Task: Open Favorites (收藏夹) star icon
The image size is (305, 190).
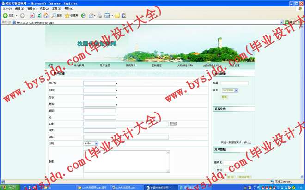Action: point(71,15)
